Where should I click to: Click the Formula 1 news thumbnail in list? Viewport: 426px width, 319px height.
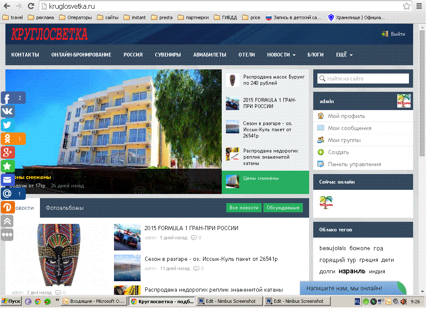point(127,237)
